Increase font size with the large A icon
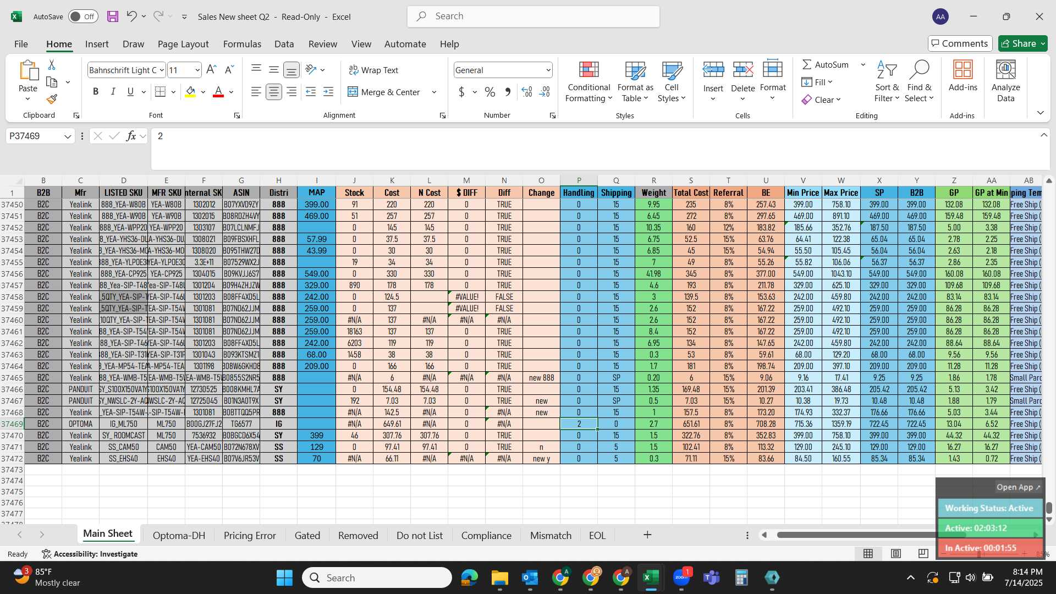 coord(211,70)
